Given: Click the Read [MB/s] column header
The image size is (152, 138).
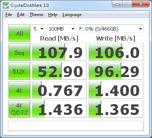Looking at the screenshot, I should (x=59, y=39).
